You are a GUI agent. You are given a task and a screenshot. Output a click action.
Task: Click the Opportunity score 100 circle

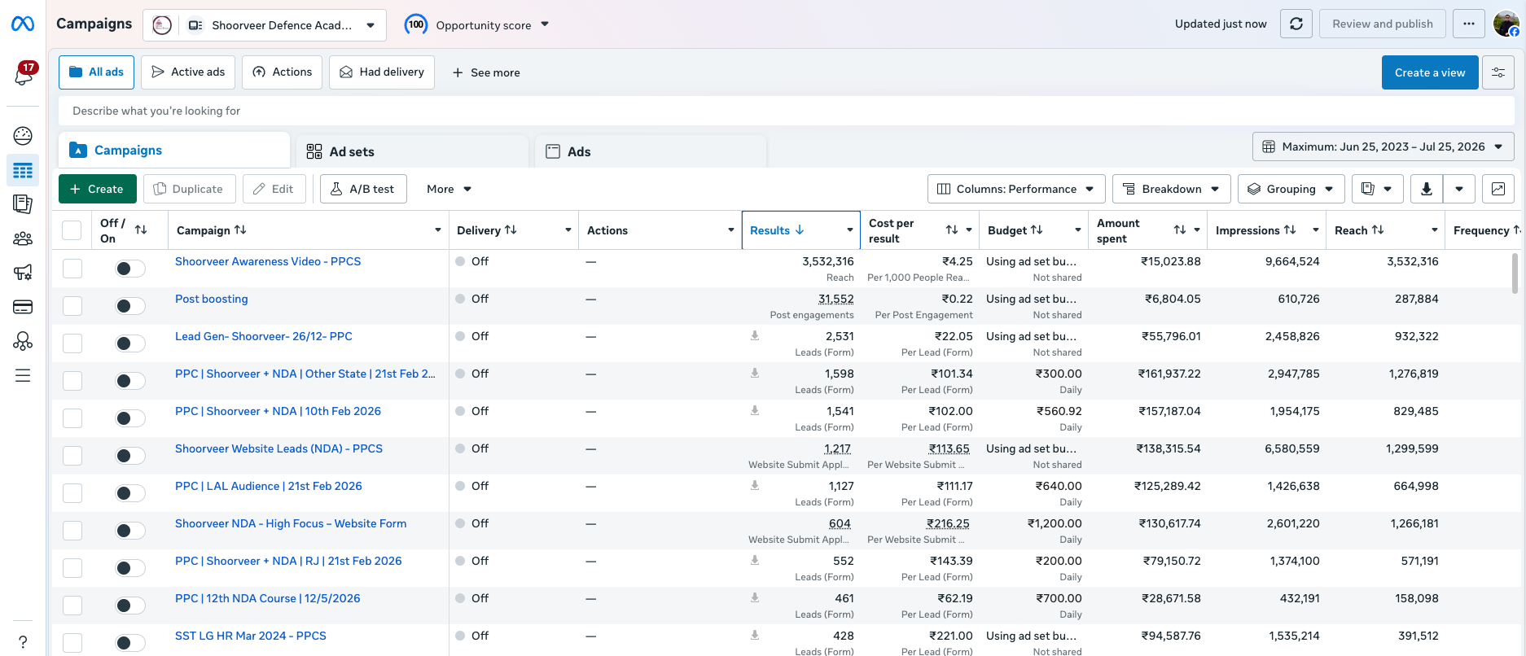[416, 24]
